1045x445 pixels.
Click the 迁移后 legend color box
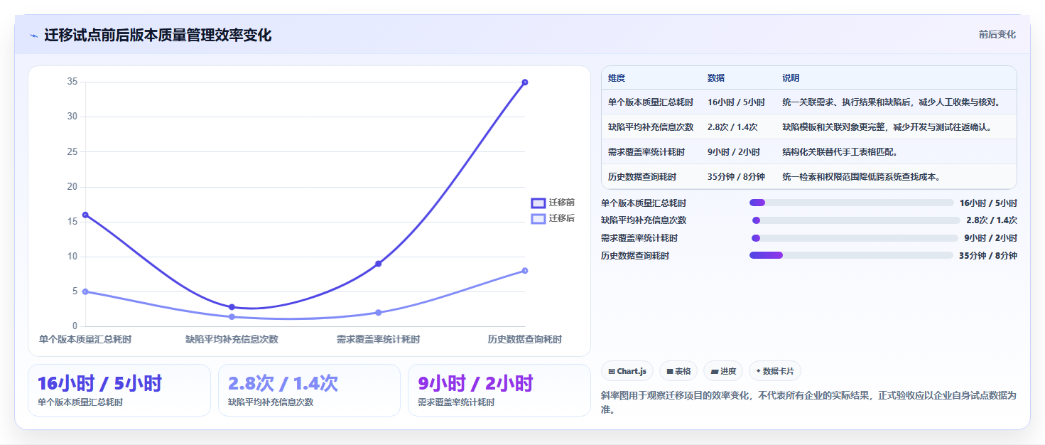538,218
